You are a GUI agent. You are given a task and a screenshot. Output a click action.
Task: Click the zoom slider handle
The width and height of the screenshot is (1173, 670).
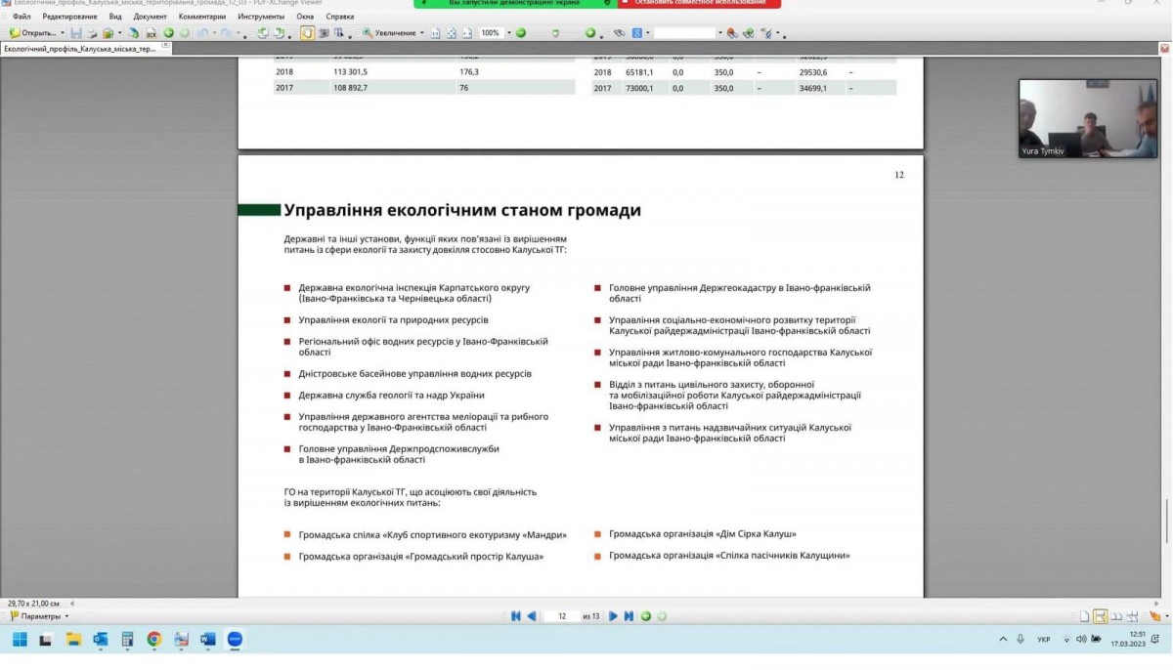(555, 33)
